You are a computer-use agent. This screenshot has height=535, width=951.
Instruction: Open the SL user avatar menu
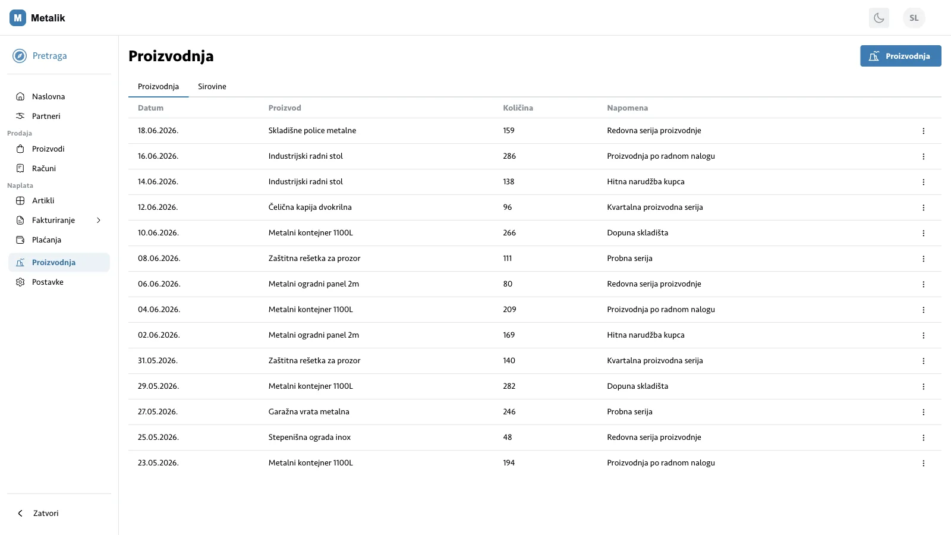click(914, 18)
